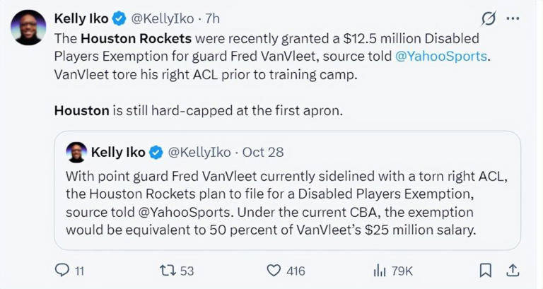
Task: Like the tweet with the heart icon
Action: [274, 270]
